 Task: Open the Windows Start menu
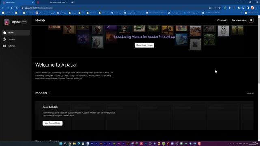(x=61, y=144)
